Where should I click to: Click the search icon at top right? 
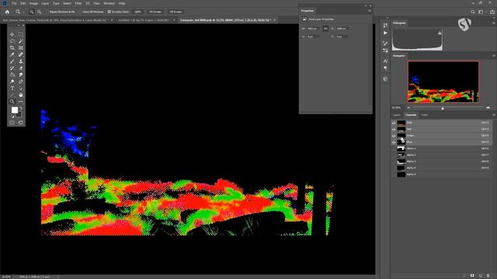tap(473, 12)
